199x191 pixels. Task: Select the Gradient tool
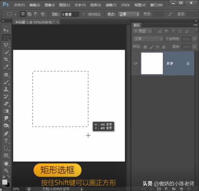tap(6, 111)
